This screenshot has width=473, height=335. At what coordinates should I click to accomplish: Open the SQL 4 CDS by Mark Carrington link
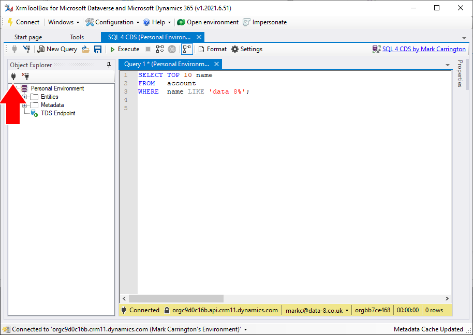pyautogui.click(x=423, y=49)
